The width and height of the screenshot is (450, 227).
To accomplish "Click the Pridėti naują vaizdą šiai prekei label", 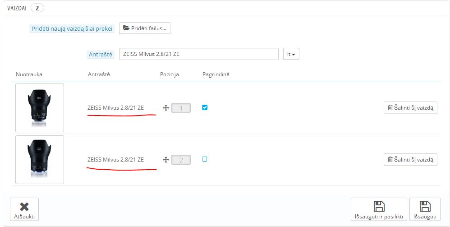I will (x=72, y=29).
